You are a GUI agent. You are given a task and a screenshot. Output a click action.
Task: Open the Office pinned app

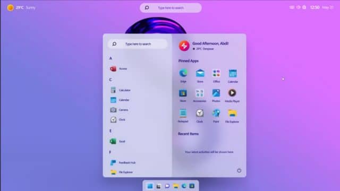[216, 75]
